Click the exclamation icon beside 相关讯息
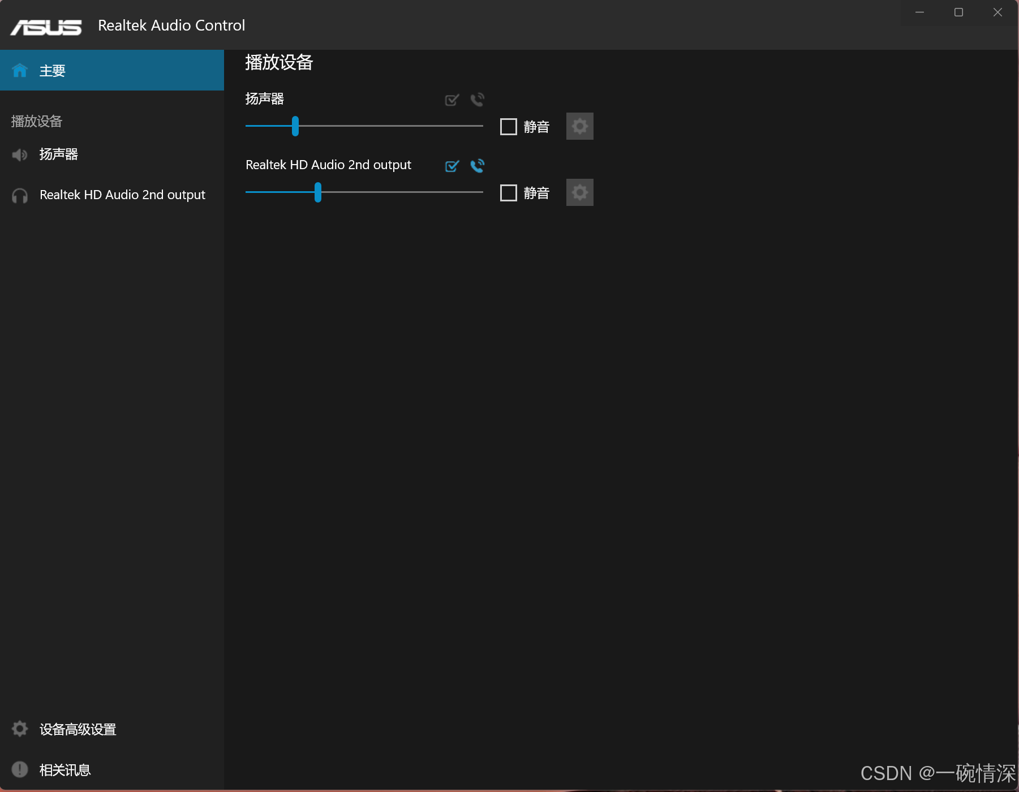The image size is (1019, 792). click(20, 769)
